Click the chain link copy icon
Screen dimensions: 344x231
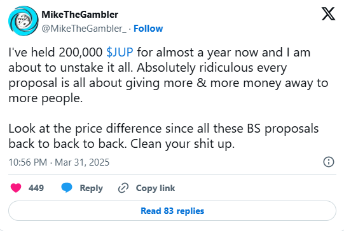(123, 188)
